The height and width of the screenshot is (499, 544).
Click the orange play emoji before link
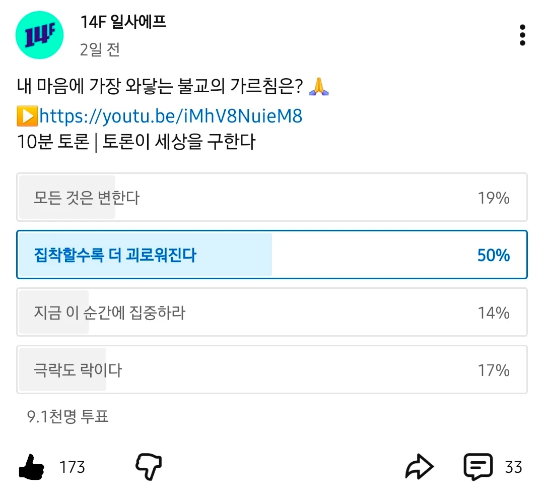[x=27, y=116]
